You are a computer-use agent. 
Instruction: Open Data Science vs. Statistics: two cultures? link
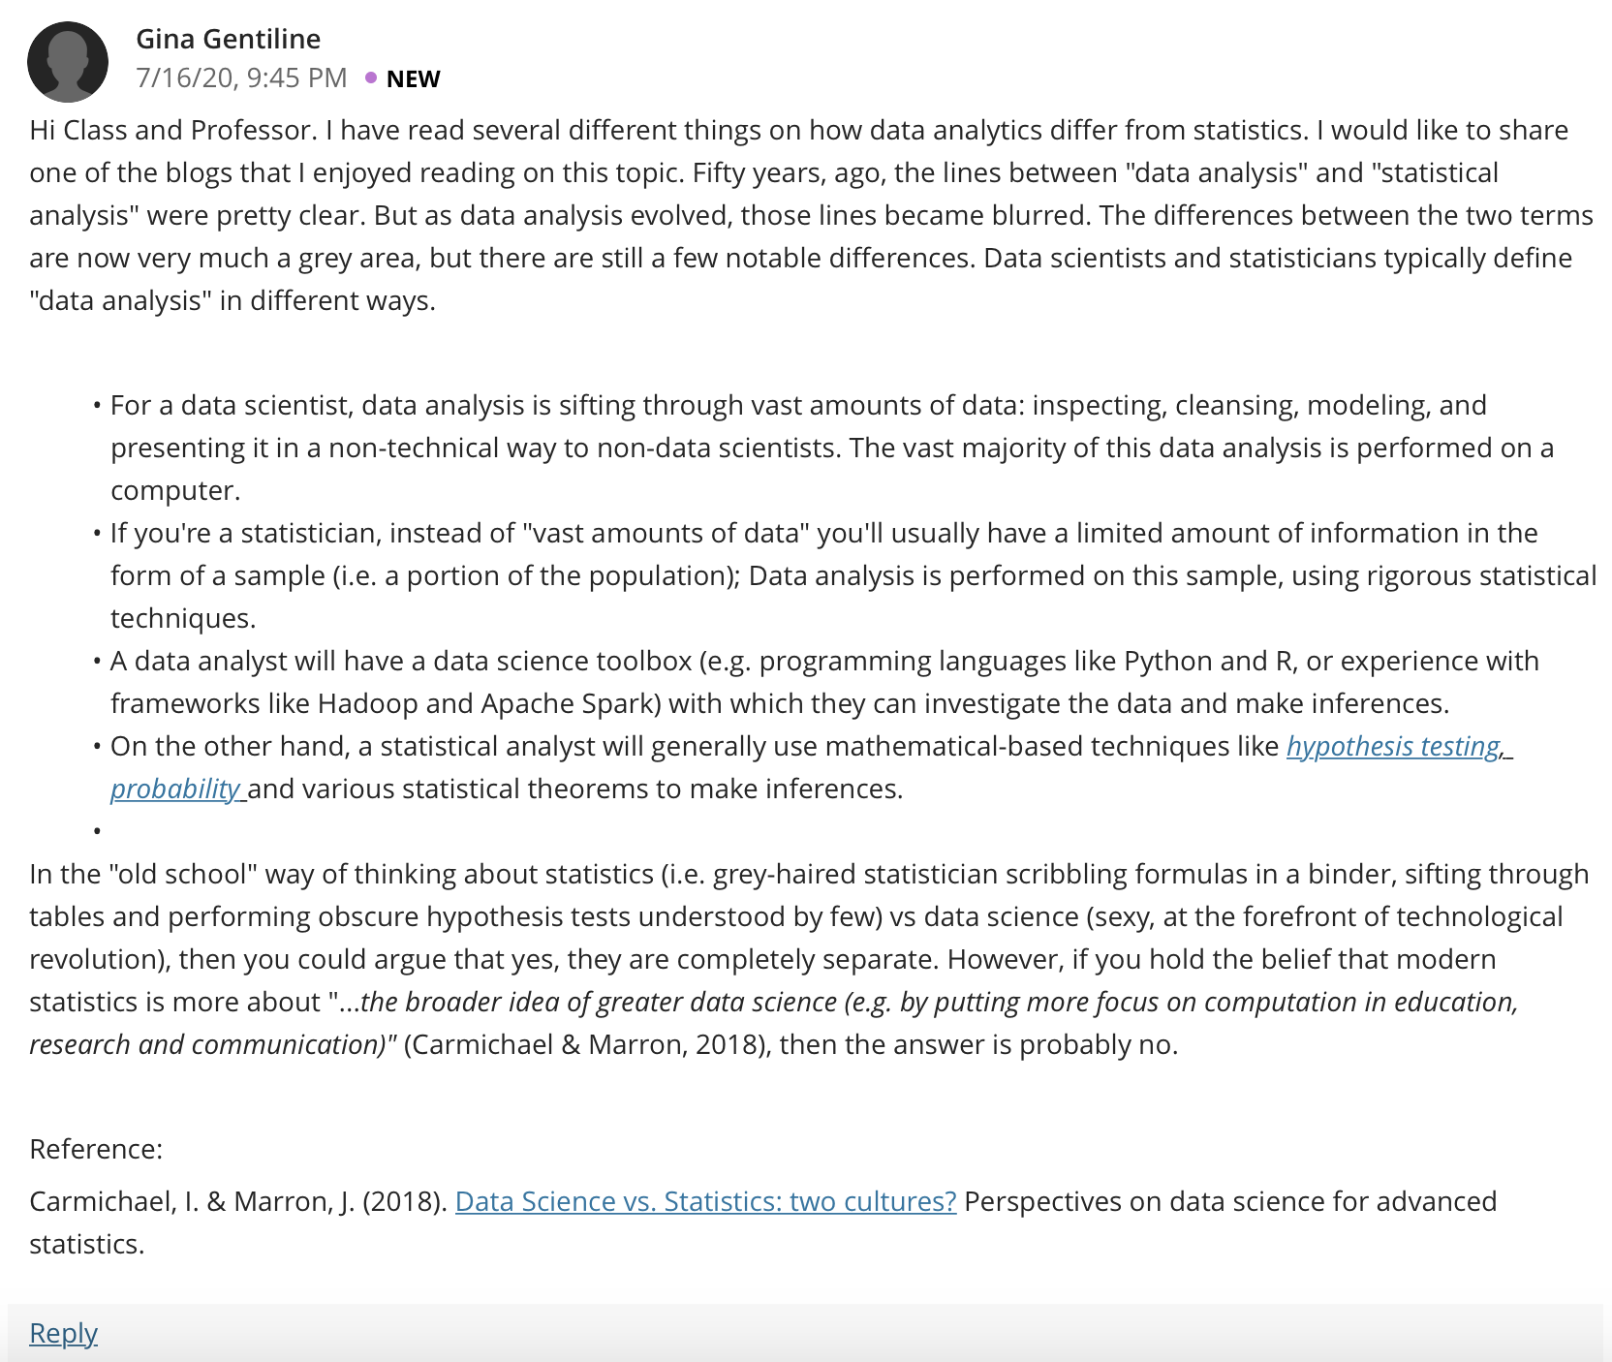click(706, 1201)
